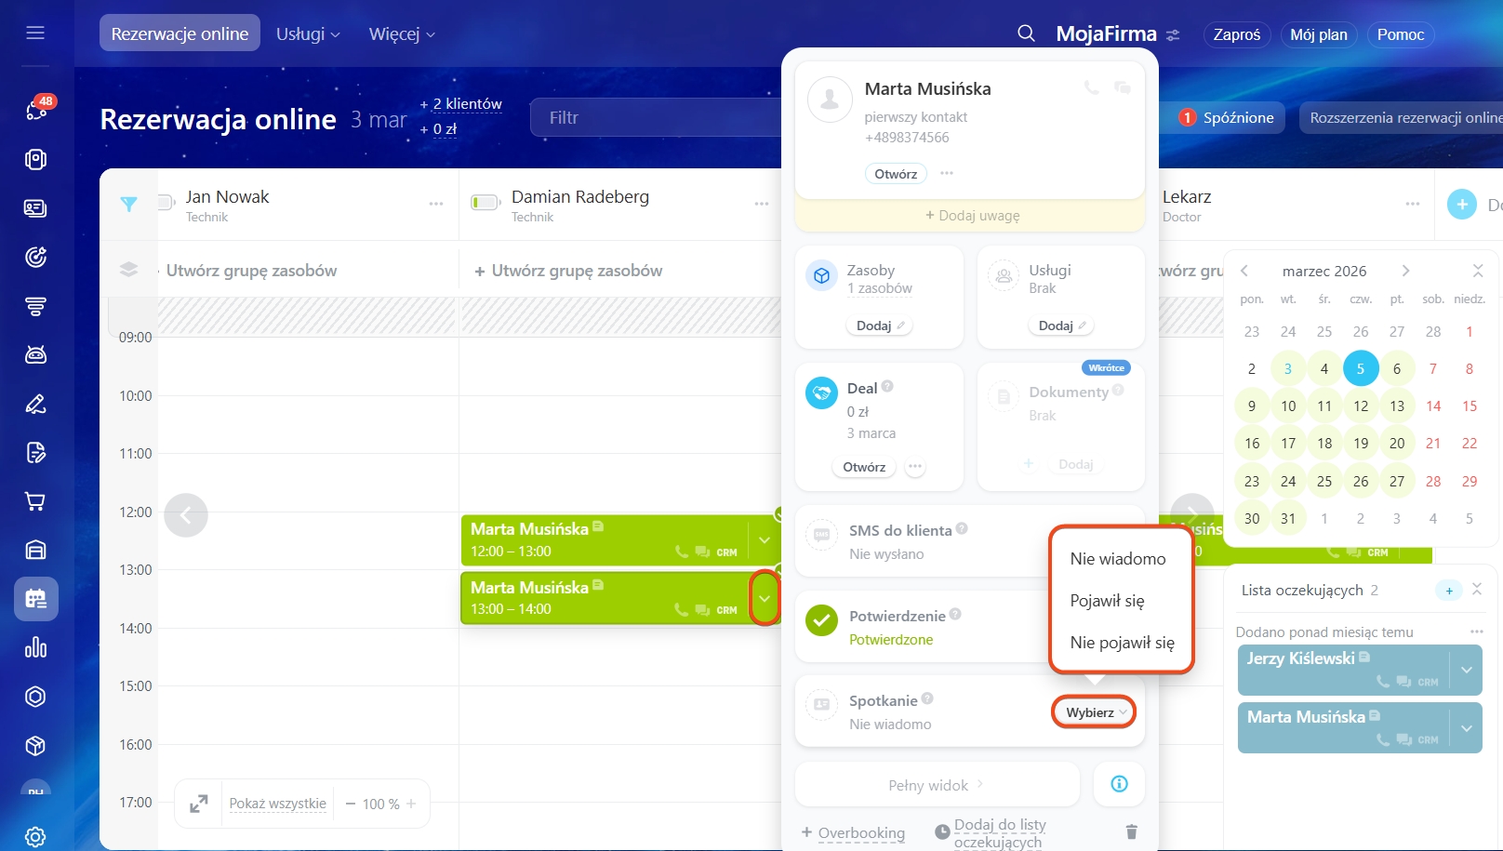Click the search magnifier icon in header

coord(1026,33)
